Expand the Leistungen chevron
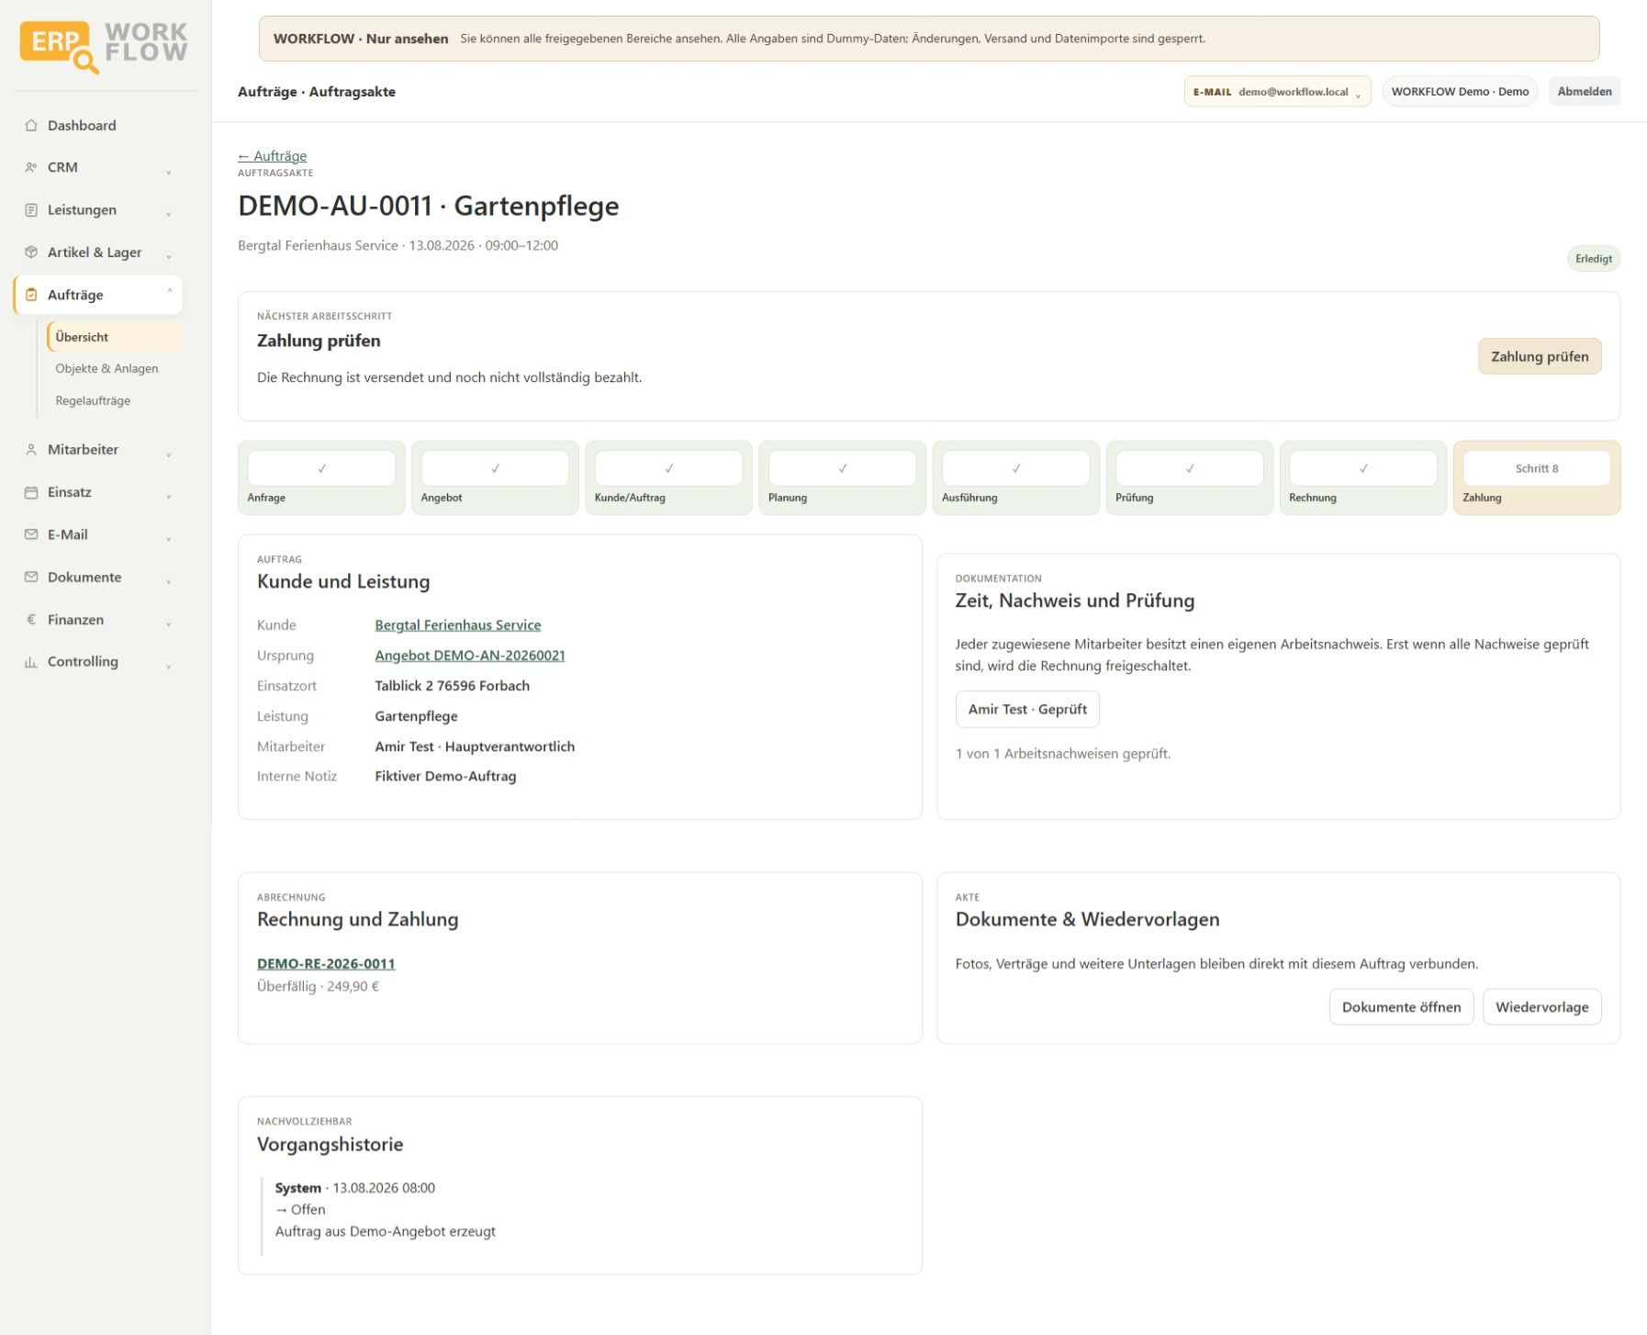The image size is (1647, 1335). (x=169, y=214)
